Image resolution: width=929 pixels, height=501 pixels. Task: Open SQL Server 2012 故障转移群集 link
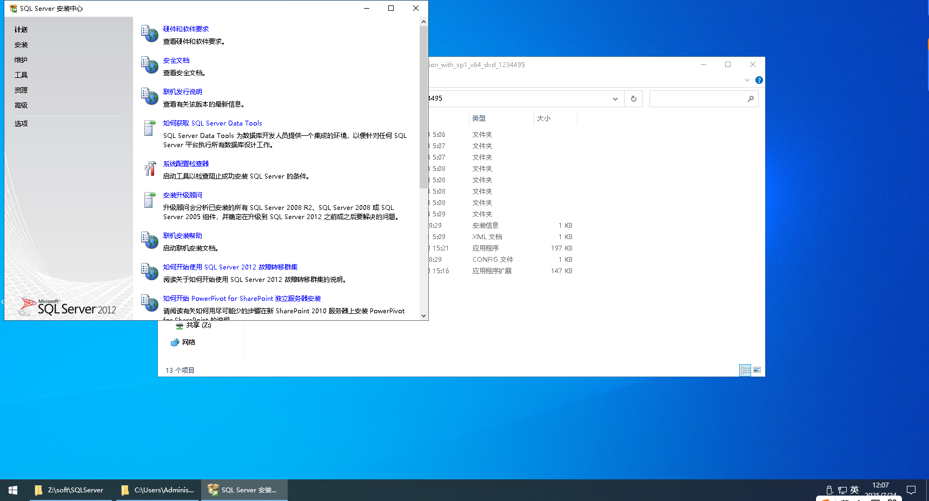[x=230, y=267]
